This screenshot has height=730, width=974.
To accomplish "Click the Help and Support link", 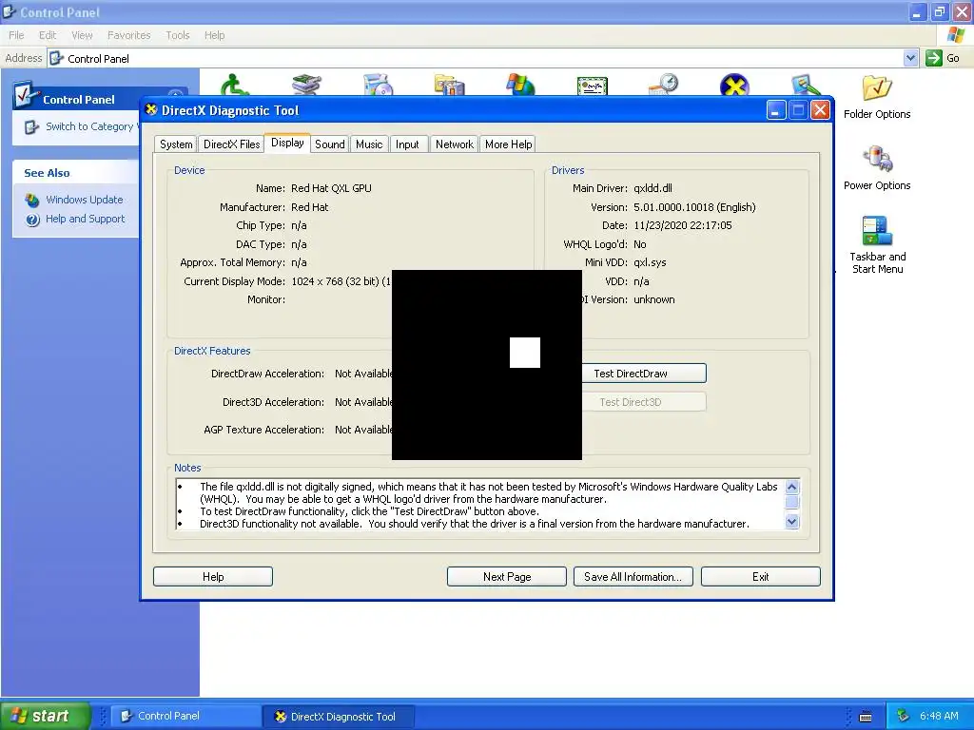I will [x=85, y=220].
